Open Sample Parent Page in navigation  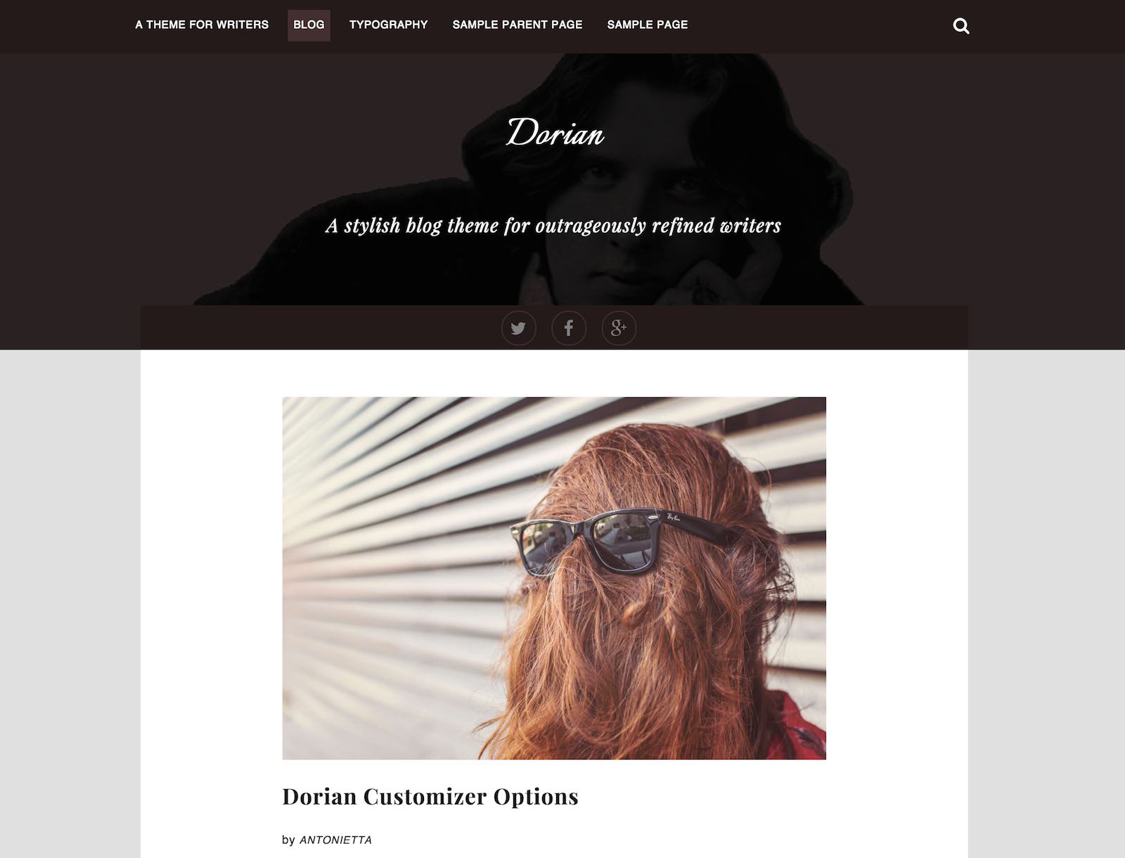click(517, 25)
